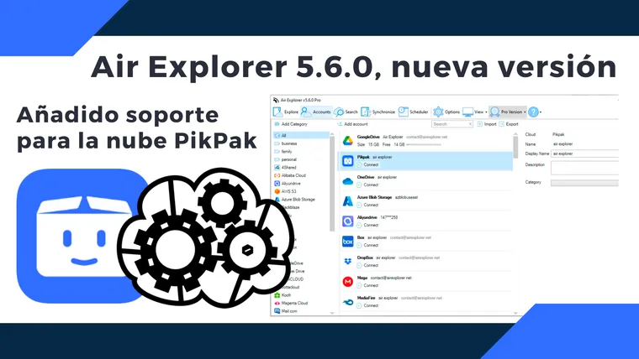The image size is (639, 359).
Task: Click the Box account icon
Action: pos(347,242)
